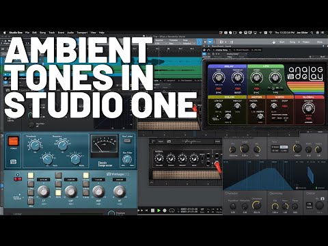Click the Start button in top toolbar
This screenshot has height=246, width=328.
pos(282,42)
